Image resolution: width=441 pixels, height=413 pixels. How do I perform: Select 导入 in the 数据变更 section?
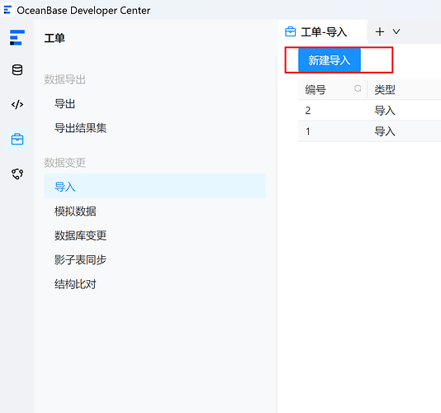154,186
